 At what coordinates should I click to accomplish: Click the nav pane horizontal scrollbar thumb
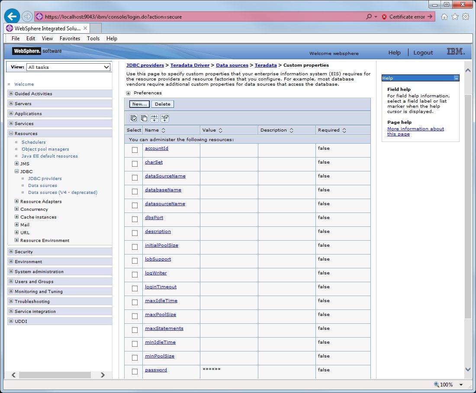coord(55,375)
